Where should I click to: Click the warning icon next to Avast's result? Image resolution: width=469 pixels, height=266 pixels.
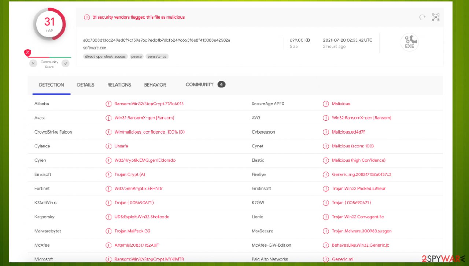pos(108,118)
